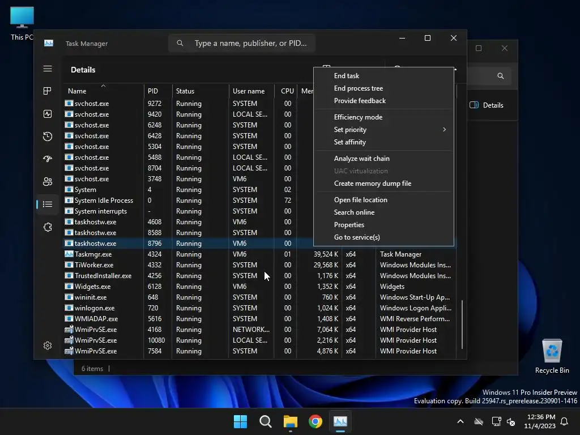Open taskbar Search
This screenshot has width=580, height=435.
266,421
